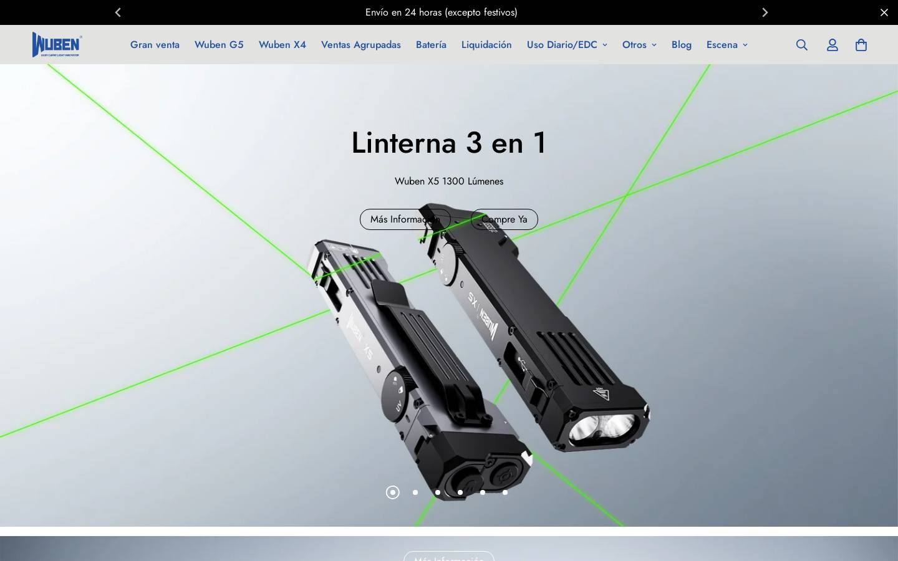Expand the Uso Diario/EDC dropdown
The image size is (898, 561).
pos(567,45)
